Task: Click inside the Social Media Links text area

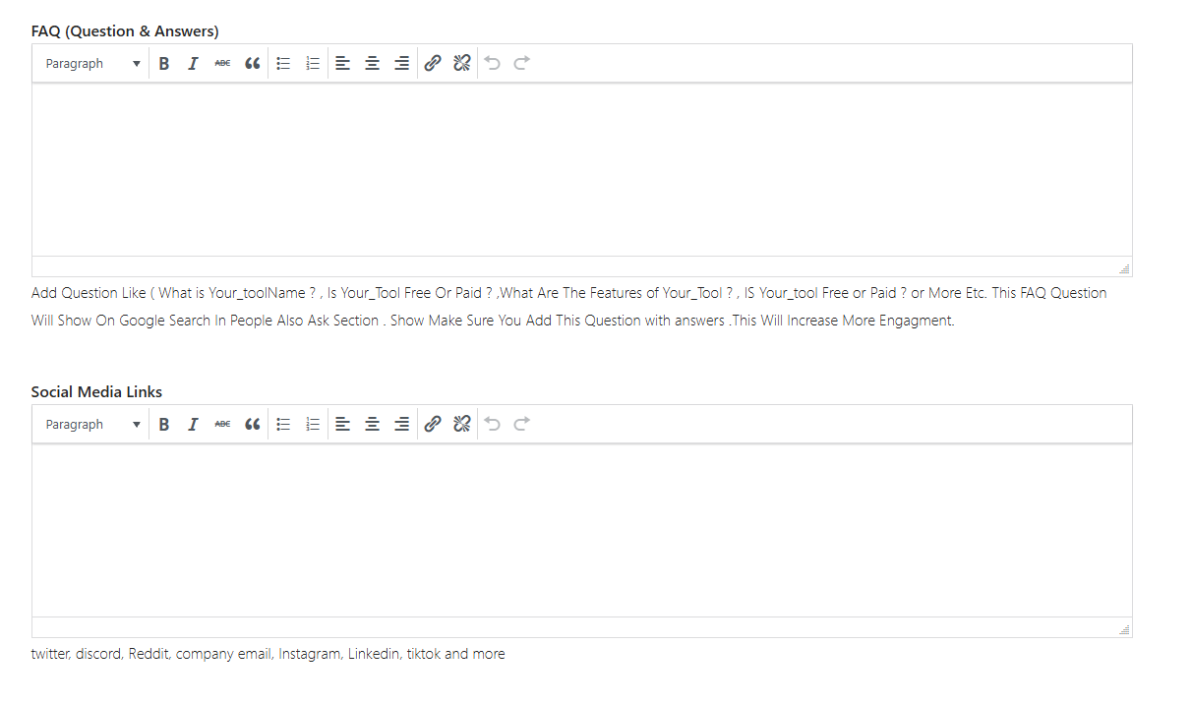Action: click(581, 530)
